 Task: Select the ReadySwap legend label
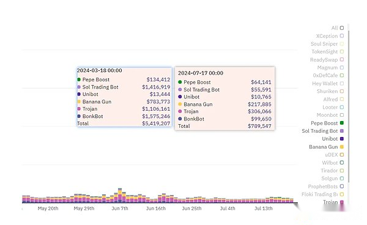[x=324, y=60]
